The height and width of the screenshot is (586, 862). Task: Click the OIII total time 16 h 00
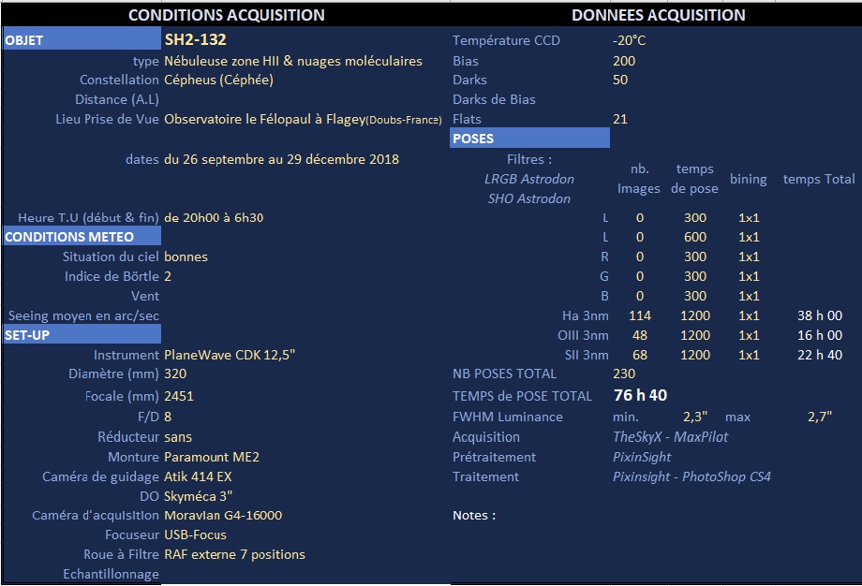point(819,335)
